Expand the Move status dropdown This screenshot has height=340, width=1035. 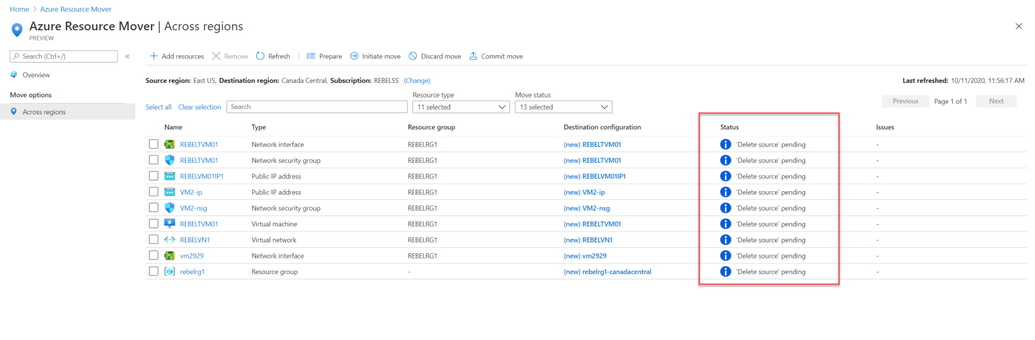coord(563,107)
